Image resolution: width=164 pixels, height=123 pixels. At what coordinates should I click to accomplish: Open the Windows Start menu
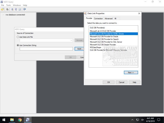point(4,120)
